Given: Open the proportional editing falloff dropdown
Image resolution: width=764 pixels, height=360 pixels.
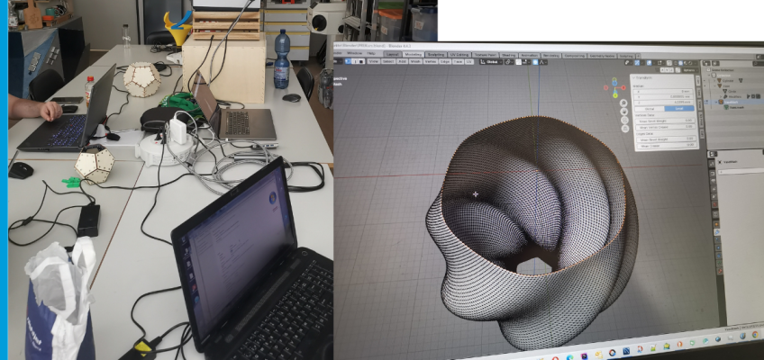Looking at the screenshot, I should (x=542, y=62).
